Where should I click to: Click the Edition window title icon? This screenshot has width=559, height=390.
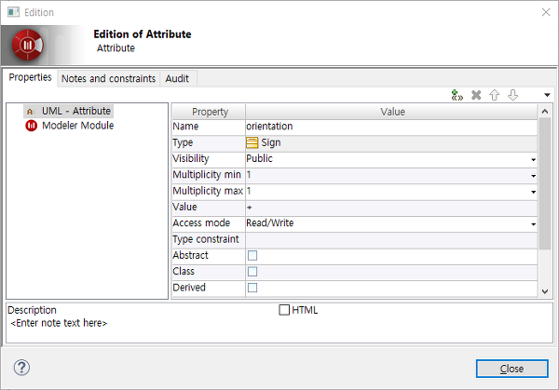14,12
